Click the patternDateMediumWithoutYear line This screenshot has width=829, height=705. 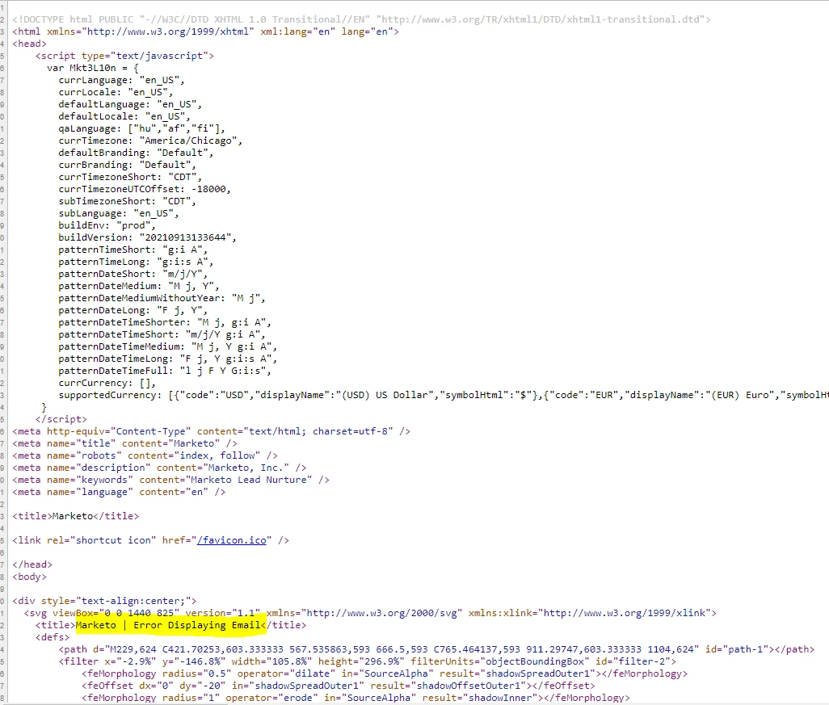[162, 299]
